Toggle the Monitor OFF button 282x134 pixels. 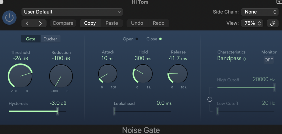pyautogui.click(x=269, y=60)
